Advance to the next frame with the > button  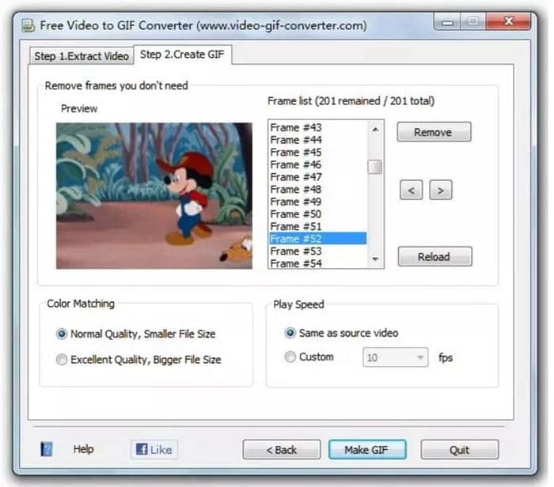click(x=440, y=191)
